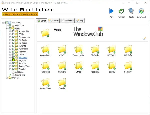Click the edit script pencil icon

(x=144, y=38)
